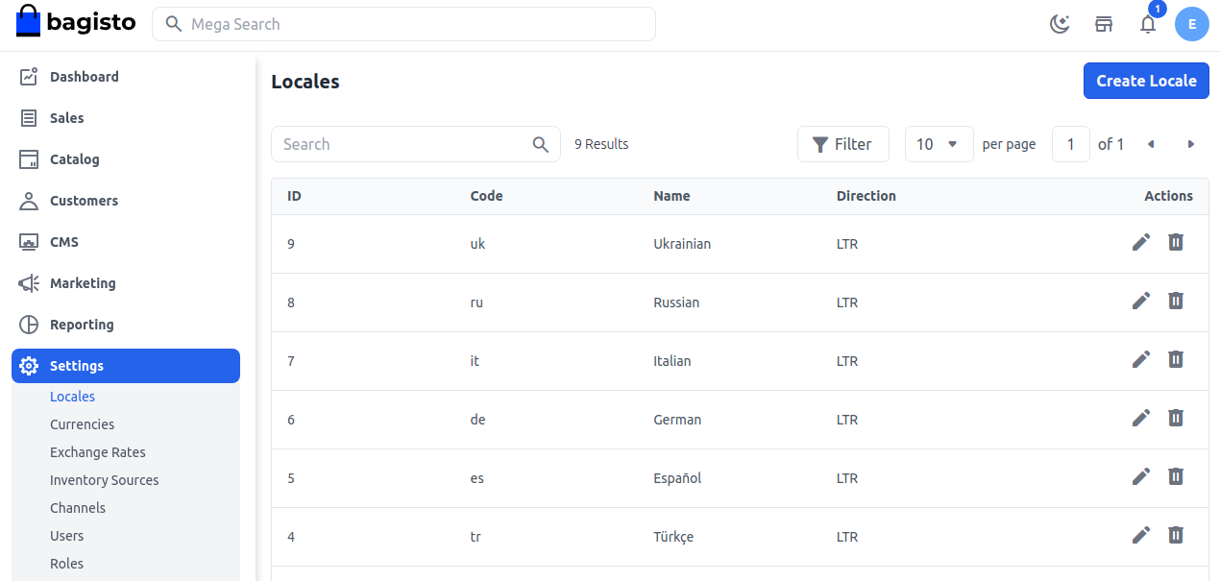Open the storefront shop icon
Screen dimensions: 1220x581
click(x=1104, y=24)
